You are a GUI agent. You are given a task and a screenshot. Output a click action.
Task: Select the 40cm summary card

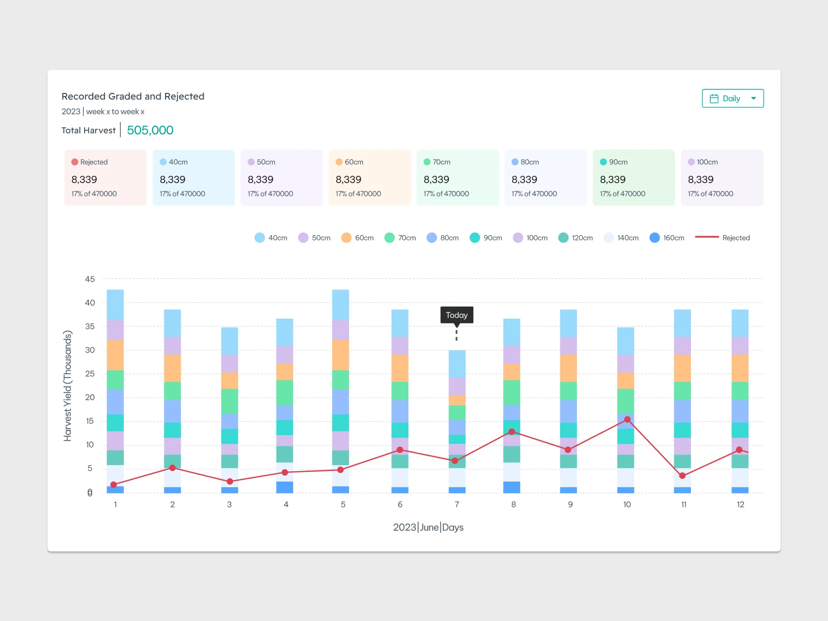194,178
